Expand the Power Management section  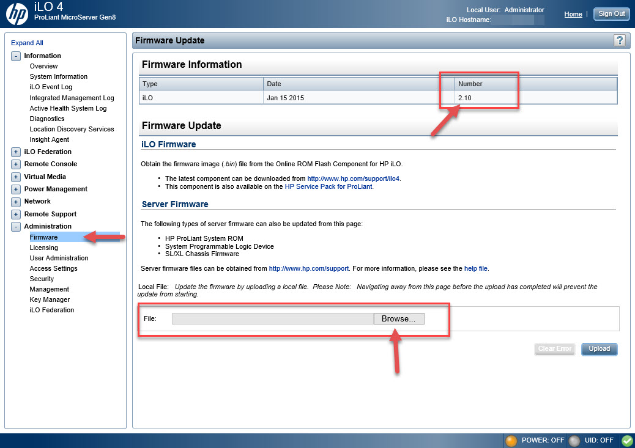tap(16, 189)
